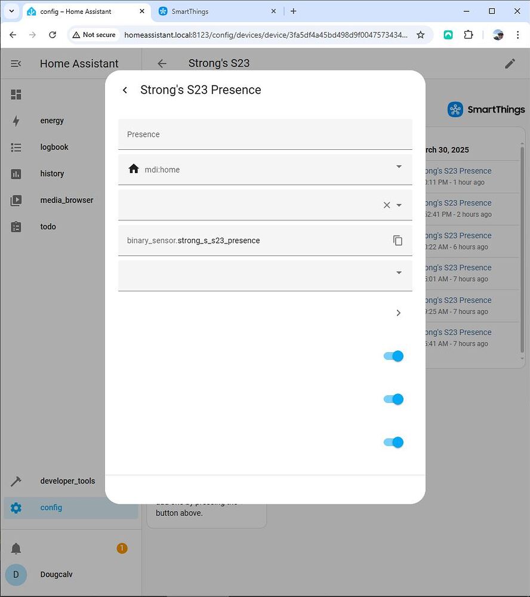Switch off the bottom toggle in the dialog
Viewport: 530px width, 597px height.
pos(392,442)
